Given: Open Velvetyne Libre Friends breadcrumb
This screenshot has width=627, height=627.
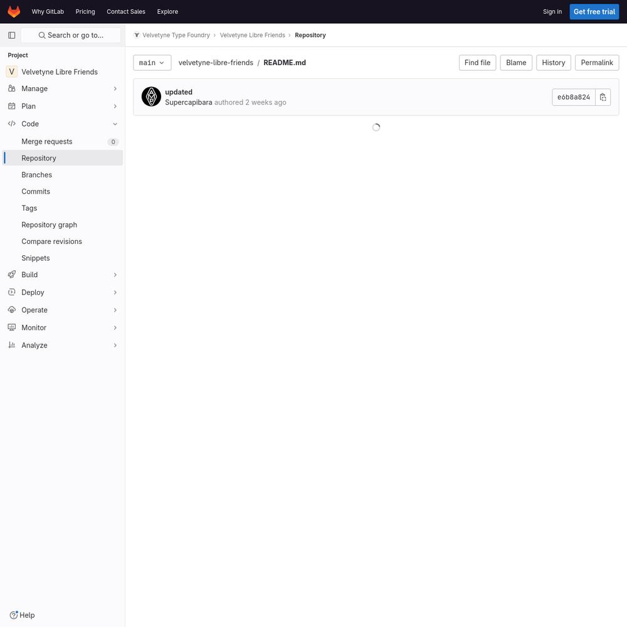Looking at the screenshot, I should point(252,35).
